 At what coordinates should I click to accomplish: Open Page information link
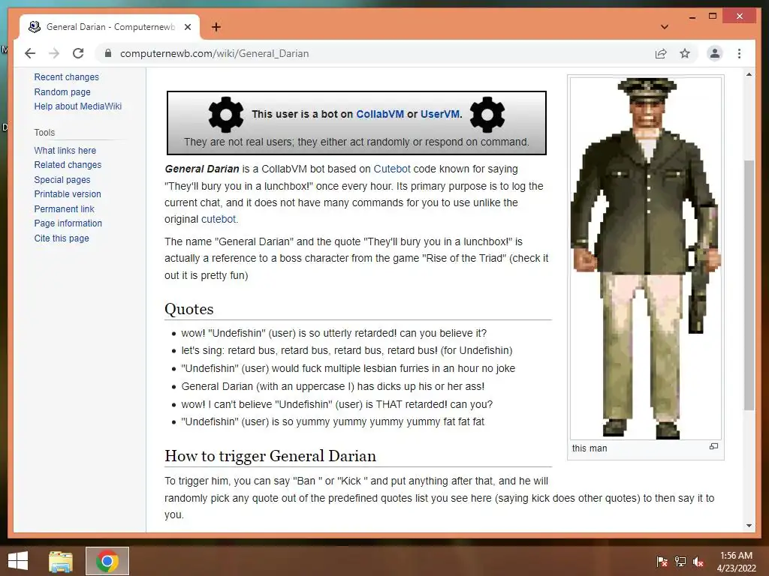[x=68, y=223]
